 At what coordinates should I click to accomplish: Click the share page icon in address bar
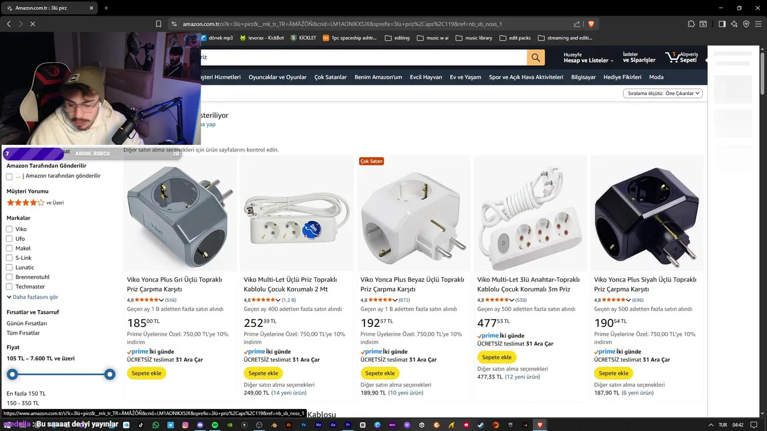tap(576, 24)
